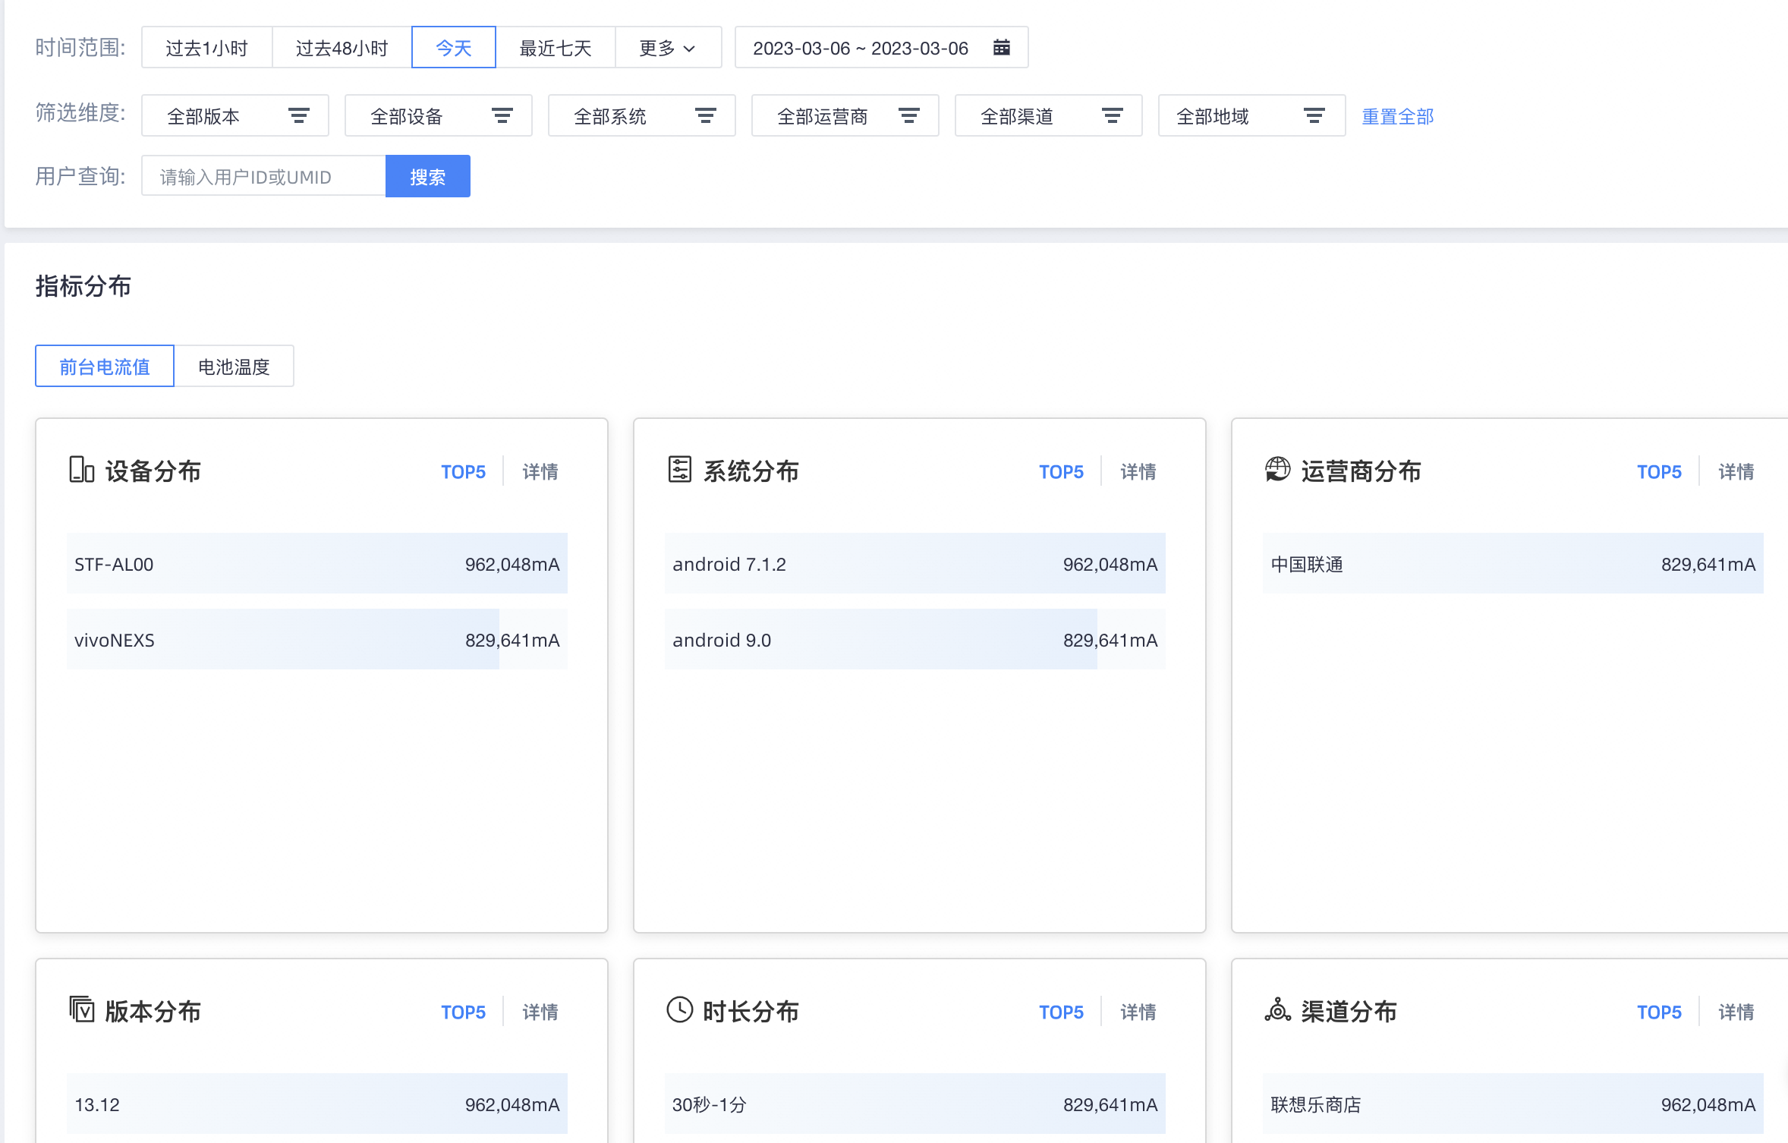Expand the 更多 time range dropdown
This screenshot has width=1788, height=1143.
(x=668, y=48)
